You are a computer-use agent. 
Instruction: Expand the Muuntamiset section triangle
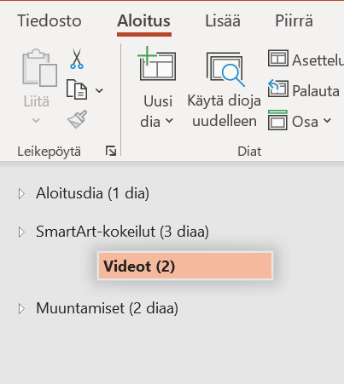(21, 308)
